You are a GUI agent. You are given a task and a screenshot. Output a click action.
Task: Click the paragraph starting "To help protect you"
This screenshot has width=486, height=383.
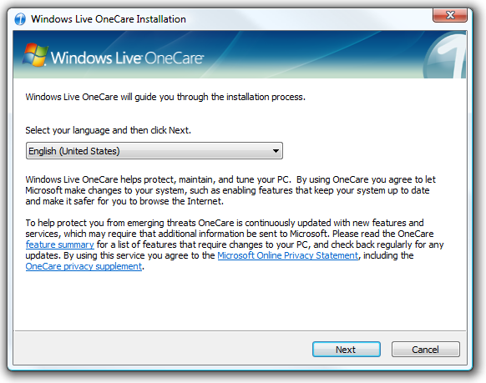pyautogui.click(x=235, y=244)
